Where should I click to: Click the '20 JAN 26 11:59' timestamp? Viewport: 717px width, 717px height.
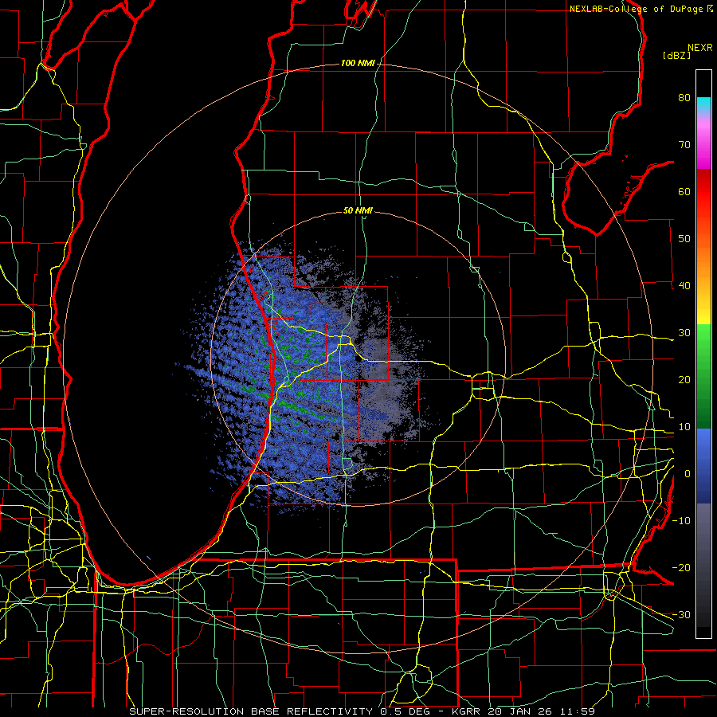pyautogui.click(x=542, y=711)
